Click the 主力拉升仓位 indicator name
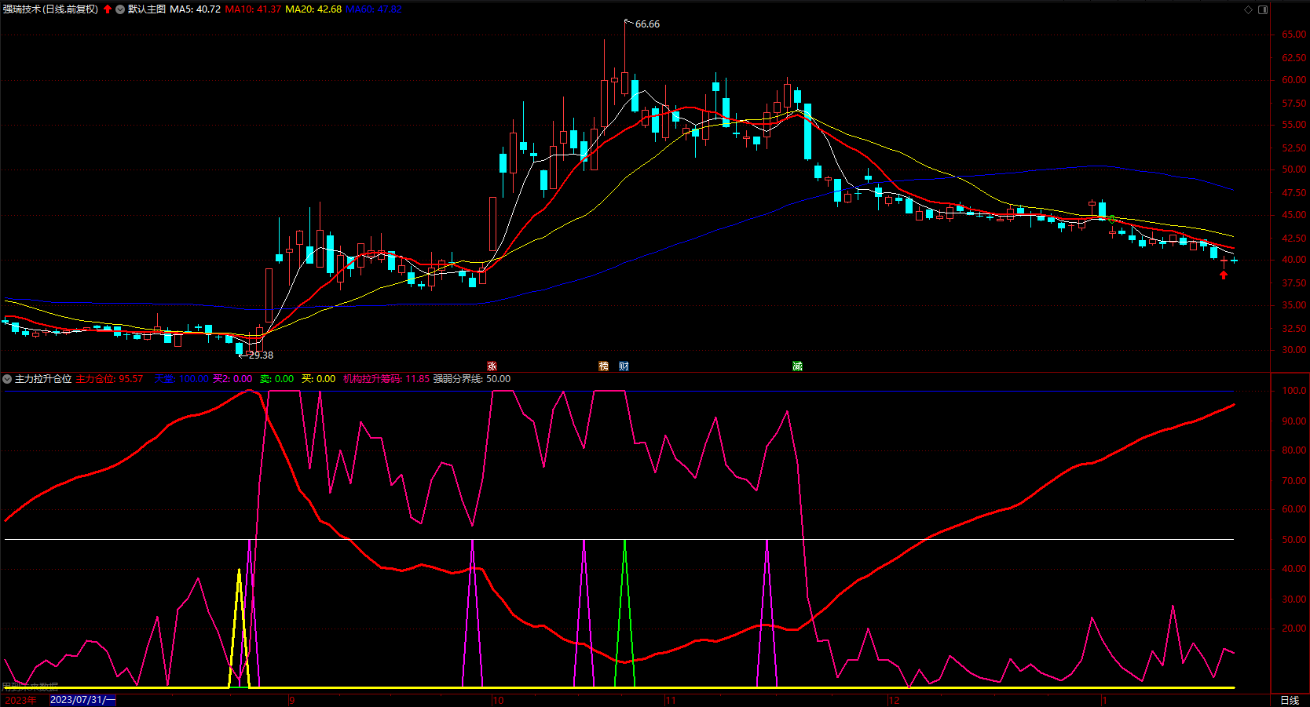Image resolution: width=1310 pixels, height=707 pixels. pyautogui.click(x=43, y=379)
